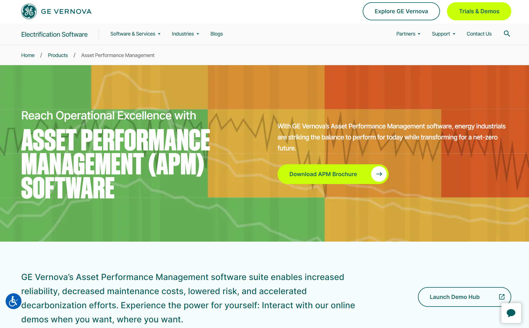Download the APM Brochure
This screenshot has height=328, width=529.
[333, 174]
